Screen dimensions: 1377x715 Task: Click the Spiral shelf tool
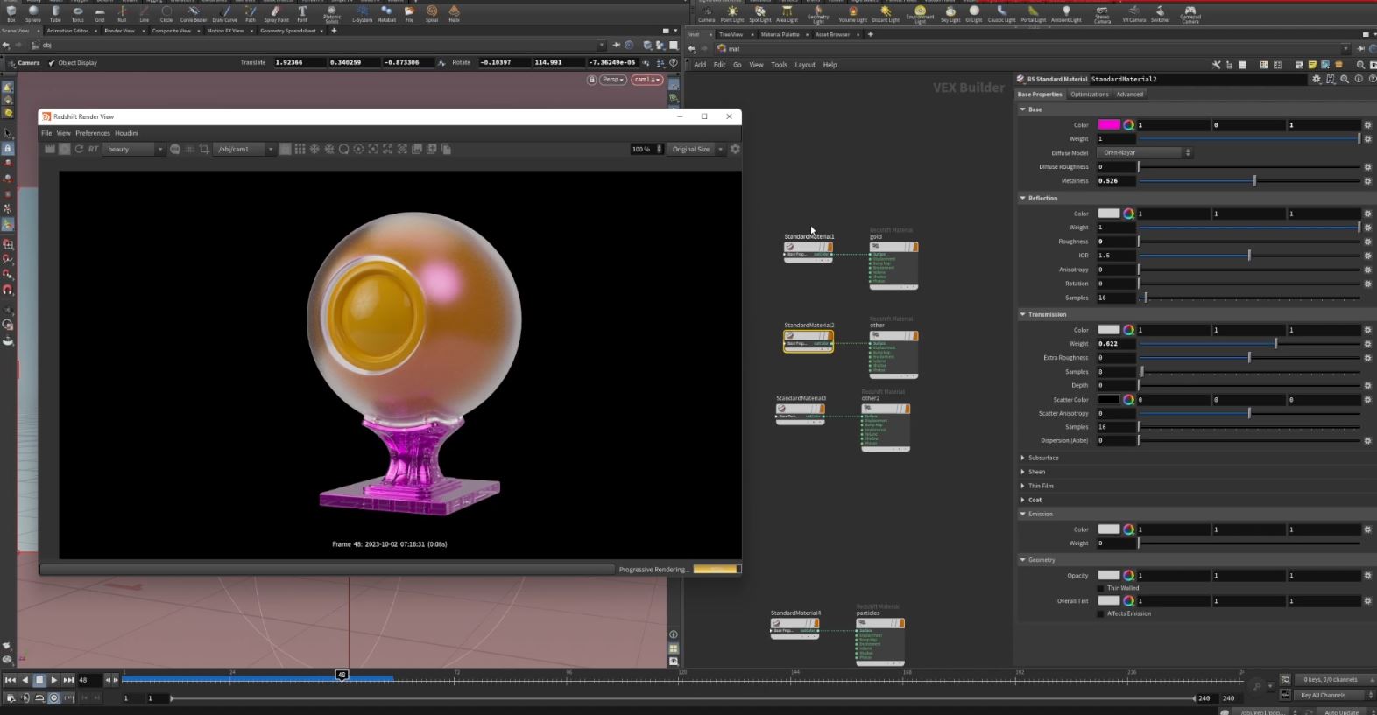click(432, 12)
